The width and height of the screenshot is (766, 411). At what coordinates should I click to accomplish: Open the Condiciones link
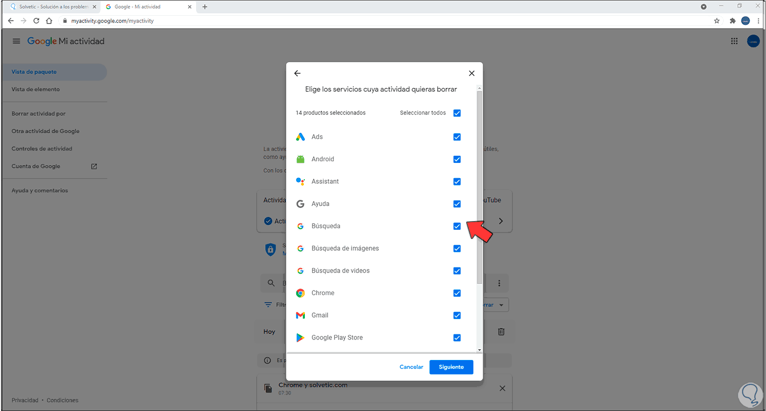tap(63, 400)
